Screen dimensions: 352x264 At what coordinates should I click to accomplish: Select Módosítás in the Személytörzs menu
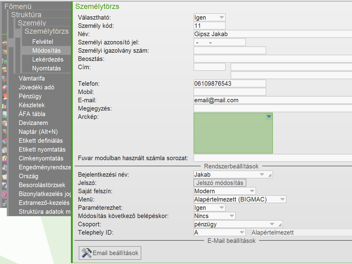click(x=46, y=51)
